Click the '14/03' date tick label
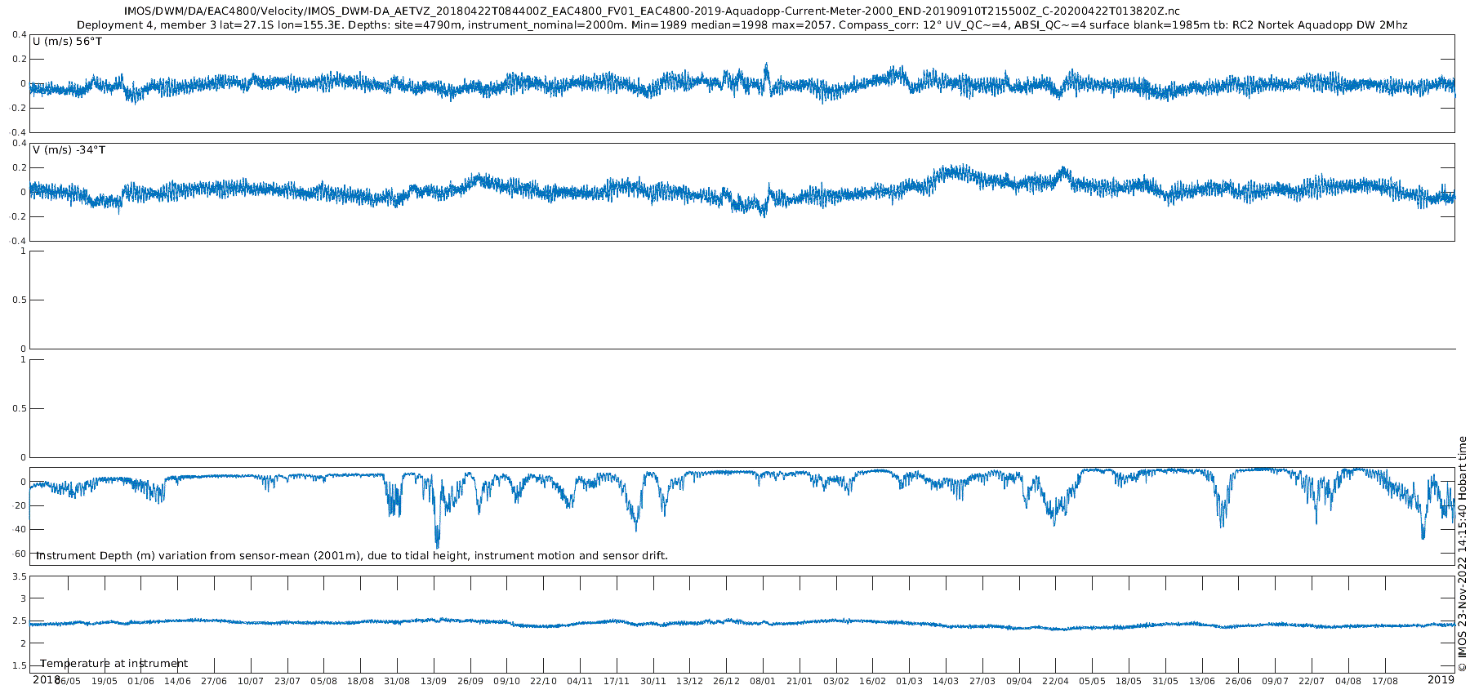This screenshot has height=694, width=1470. (946, 681)
